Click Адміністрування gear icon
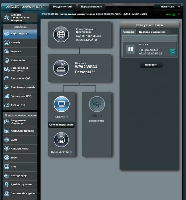This screenshot has height=200, width=186. [7, 184]
